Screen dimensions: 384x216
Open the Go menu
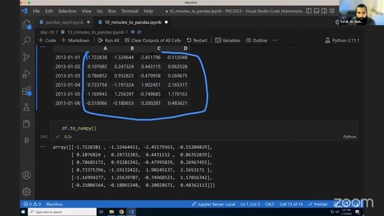(100, 11)
